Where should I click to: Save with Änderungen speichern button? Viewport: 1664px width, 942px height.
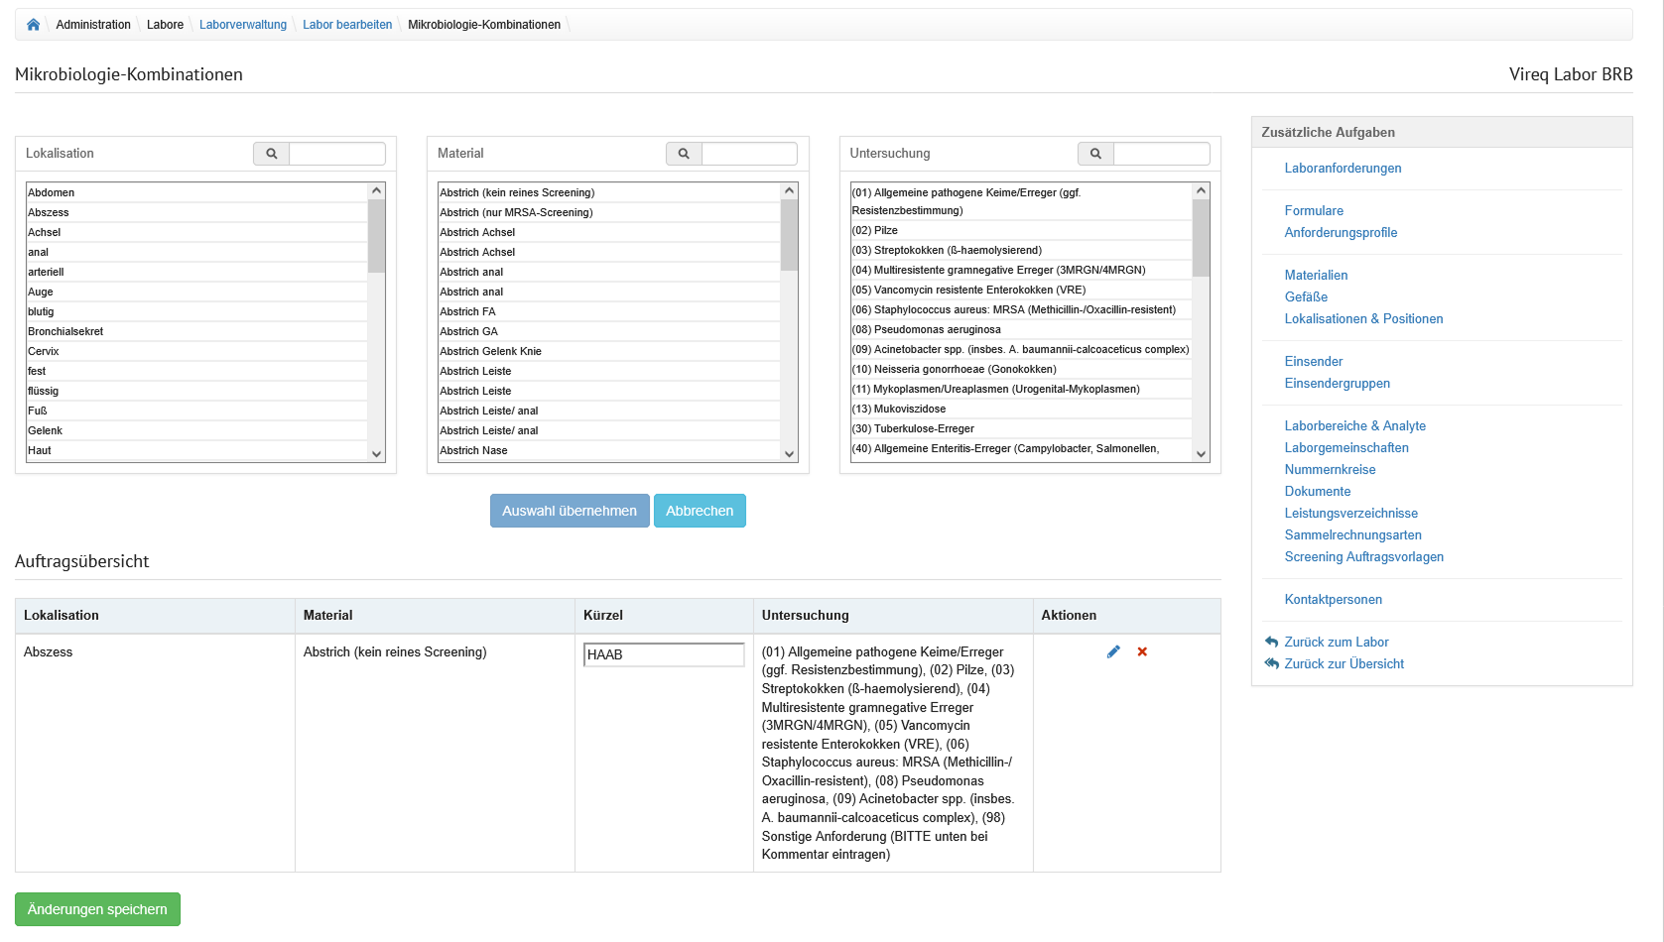point(97,909)
